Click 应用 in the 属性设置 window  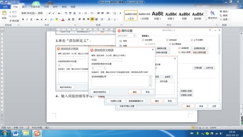coord(214,106)
